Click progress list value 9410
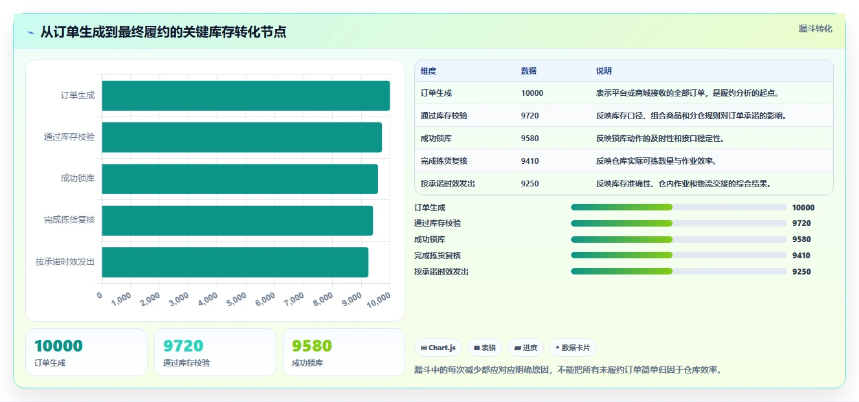This screenshot has width=859, height=402. pyautogui.click(x=801, y=256)
